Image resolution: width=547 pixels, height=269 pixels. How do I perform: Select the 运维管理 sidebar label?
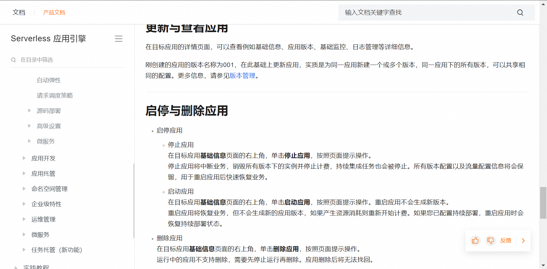coord(43,219)
